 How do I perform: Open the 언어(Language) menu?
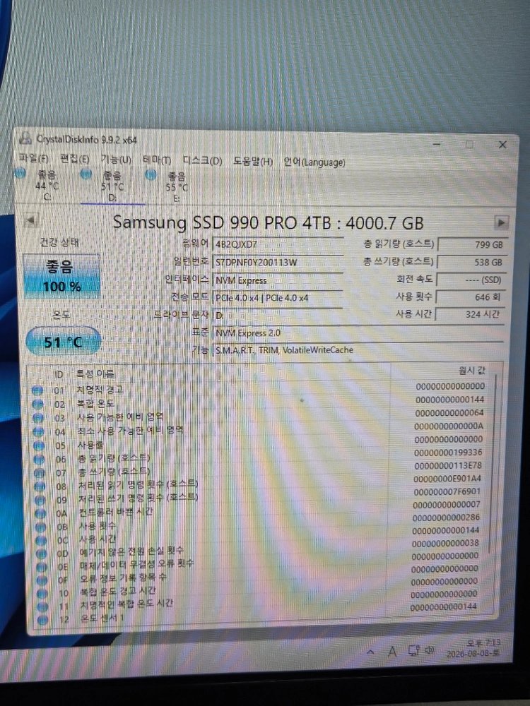pyautogui.click(x=314, y=162)
